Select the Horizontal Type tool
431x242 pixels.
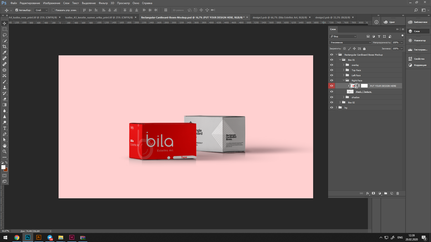coord(5,128)
